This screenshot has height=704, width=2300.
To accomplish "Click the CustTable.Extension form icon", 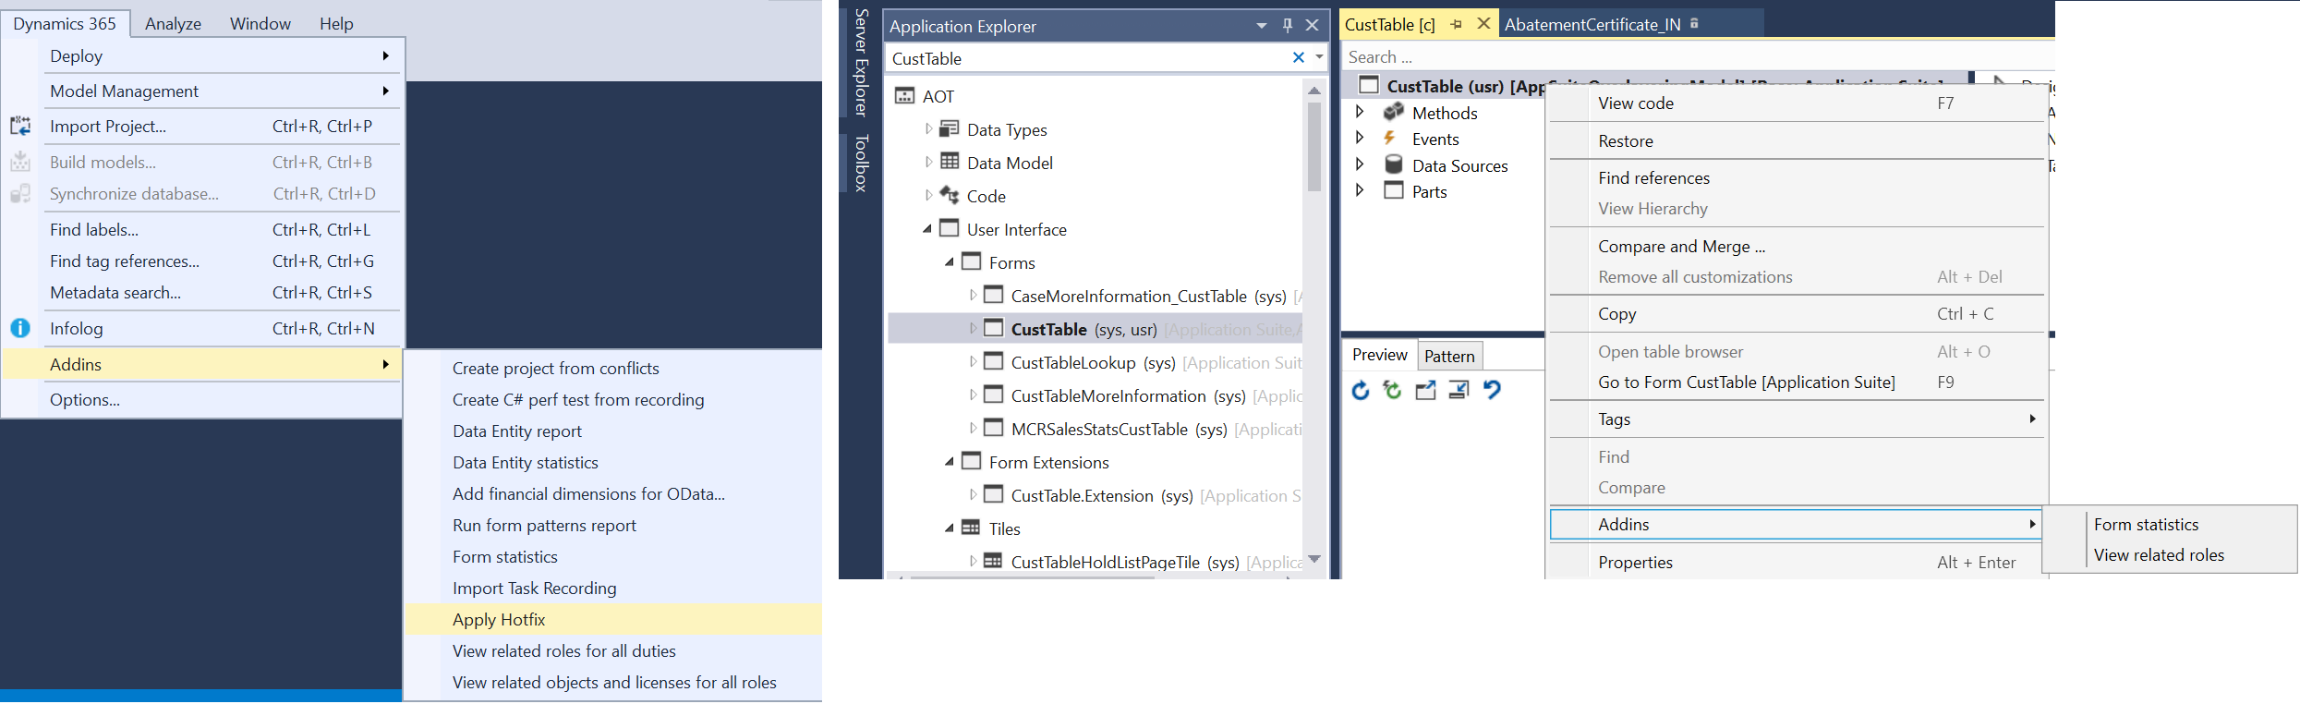I will 994,494.
